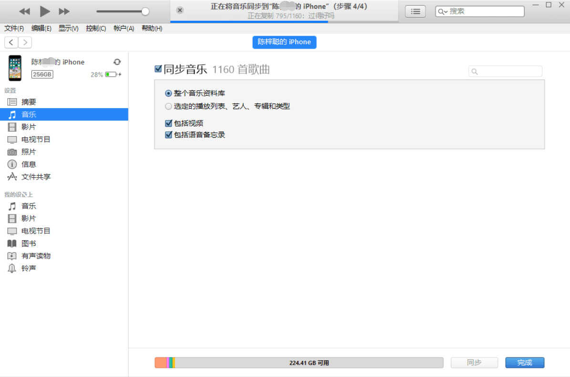Open the 文件(F) menu

14,28
